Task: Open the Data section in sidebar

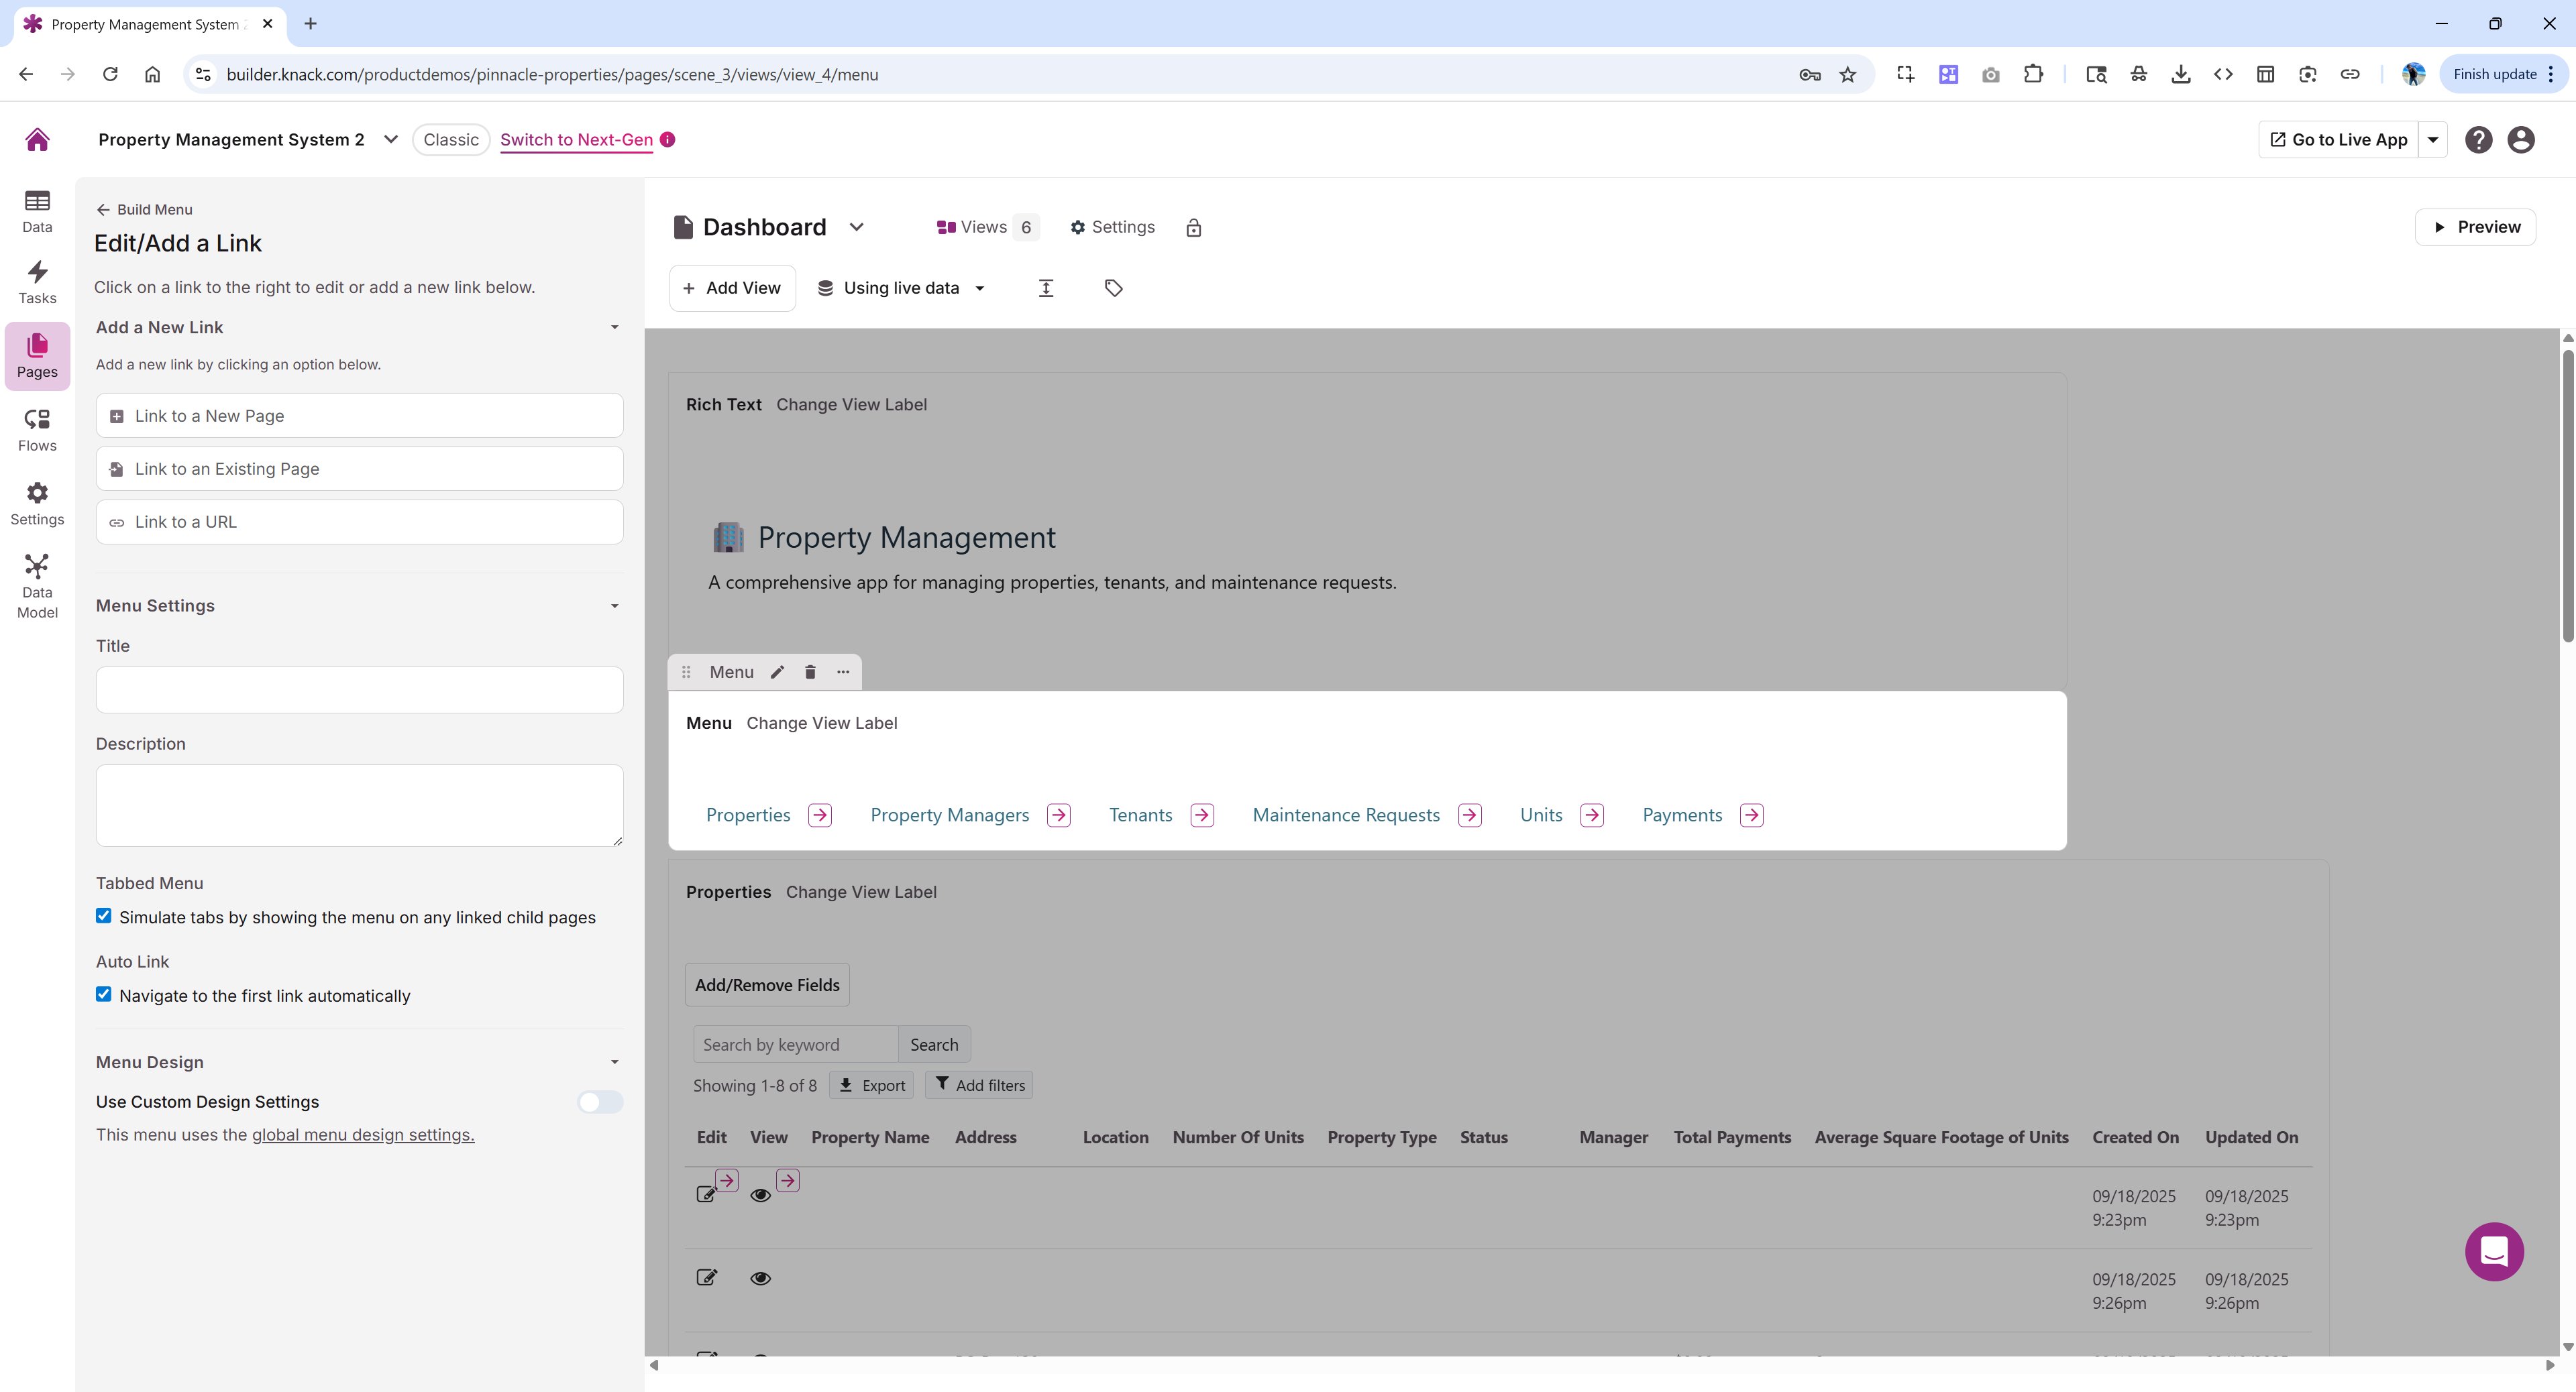Action: coord(37,211)
